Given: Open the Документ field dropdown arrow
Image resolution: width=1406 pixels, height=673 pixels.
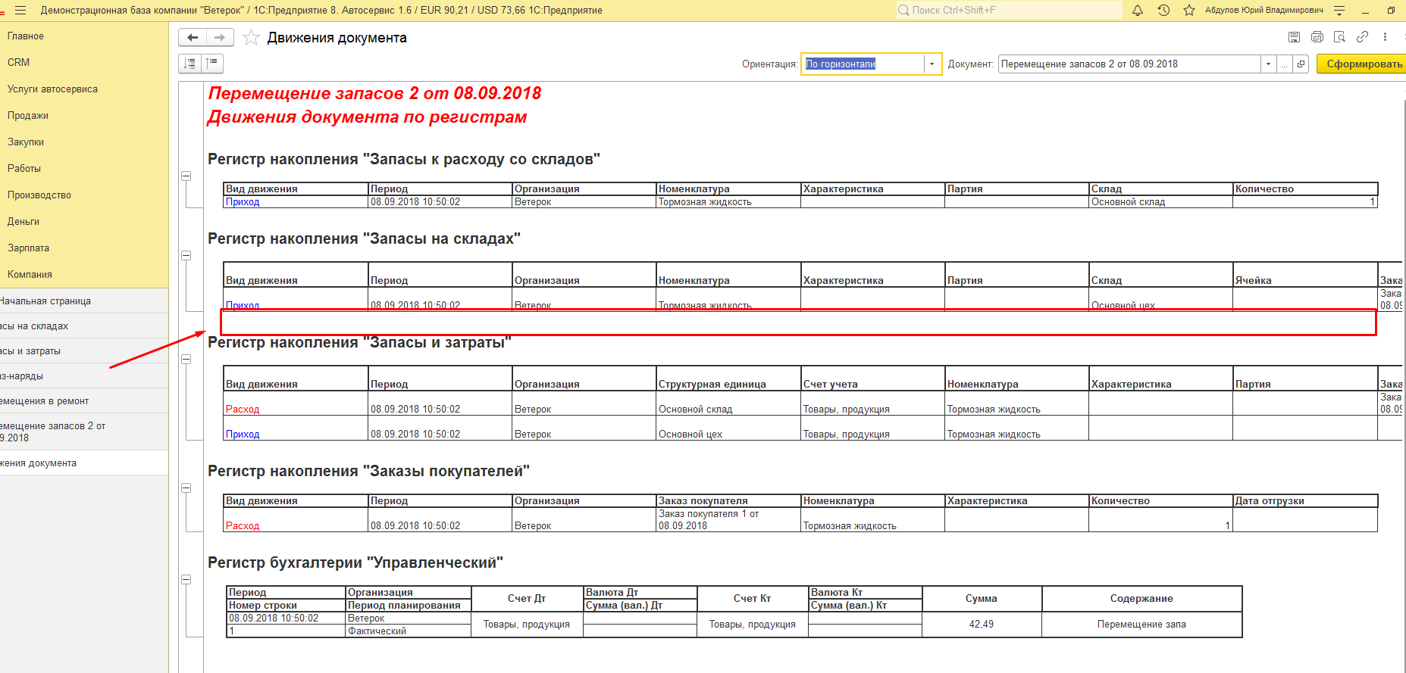Looking at the screenshot, I should point(1268,64).
